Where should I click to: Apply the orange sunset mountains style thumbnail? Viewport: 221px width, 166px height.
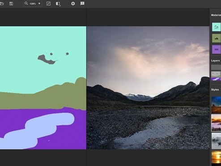(216, 123)
